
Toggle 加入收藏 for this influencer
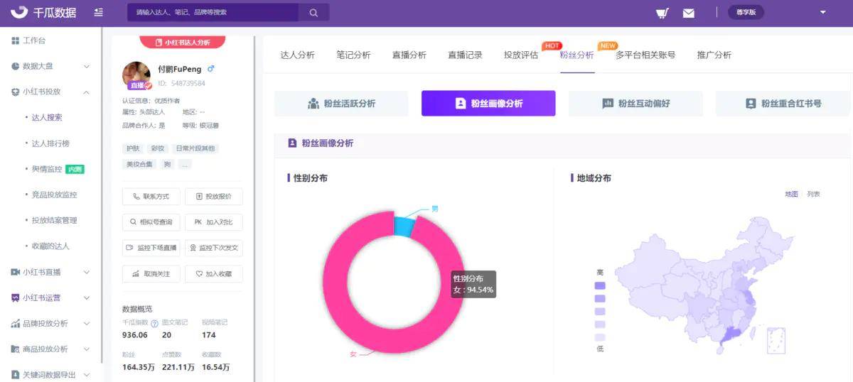tap(213, 274)
